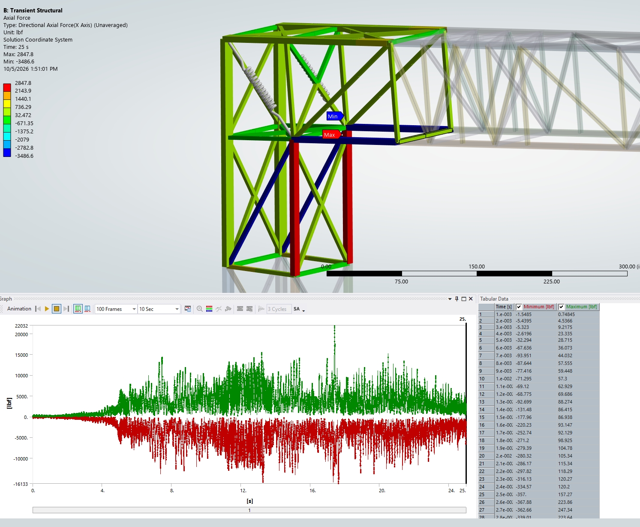This screenshot has height=527, width=640.
Task: Toggle the Maximum [lbf] column checkbox
Action: (x=562, y=307)
